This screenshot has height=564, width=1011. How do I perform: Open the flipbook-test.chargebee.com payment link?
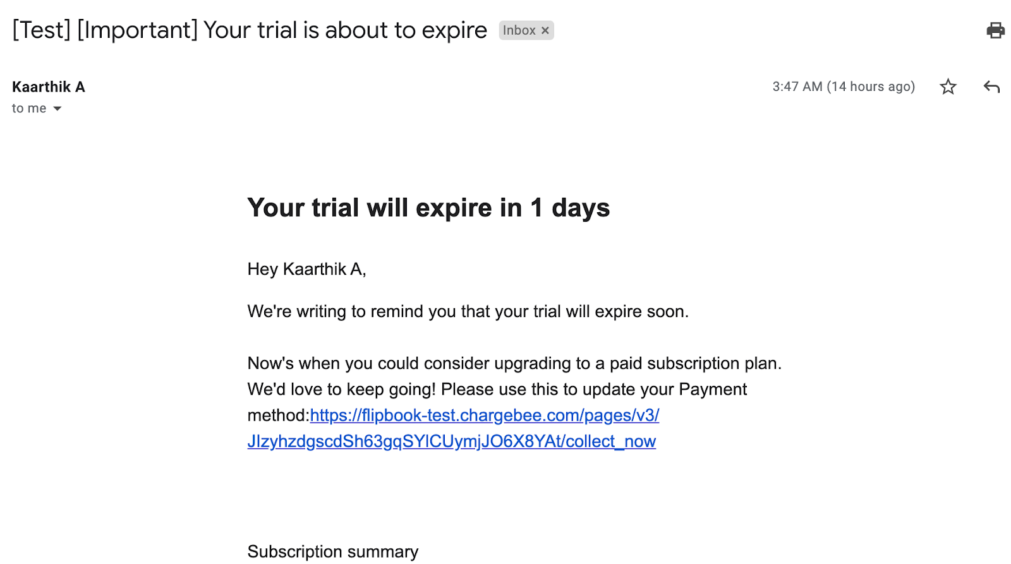[x=485, y=415]
